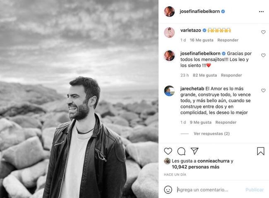This screenshot has width=269, height=198.
Task: Open the emoji picker smiley icon
Action: pyautogui.click(x=168, y=190)
